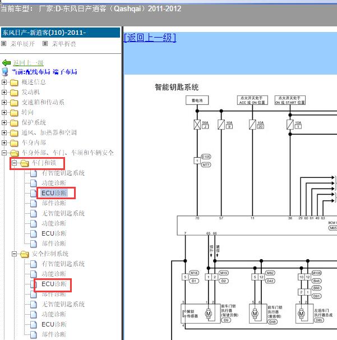The height and width of the screenshot is (340, 337).
Task: Click the 车身内部 folder icon
Action: (14, 143)
